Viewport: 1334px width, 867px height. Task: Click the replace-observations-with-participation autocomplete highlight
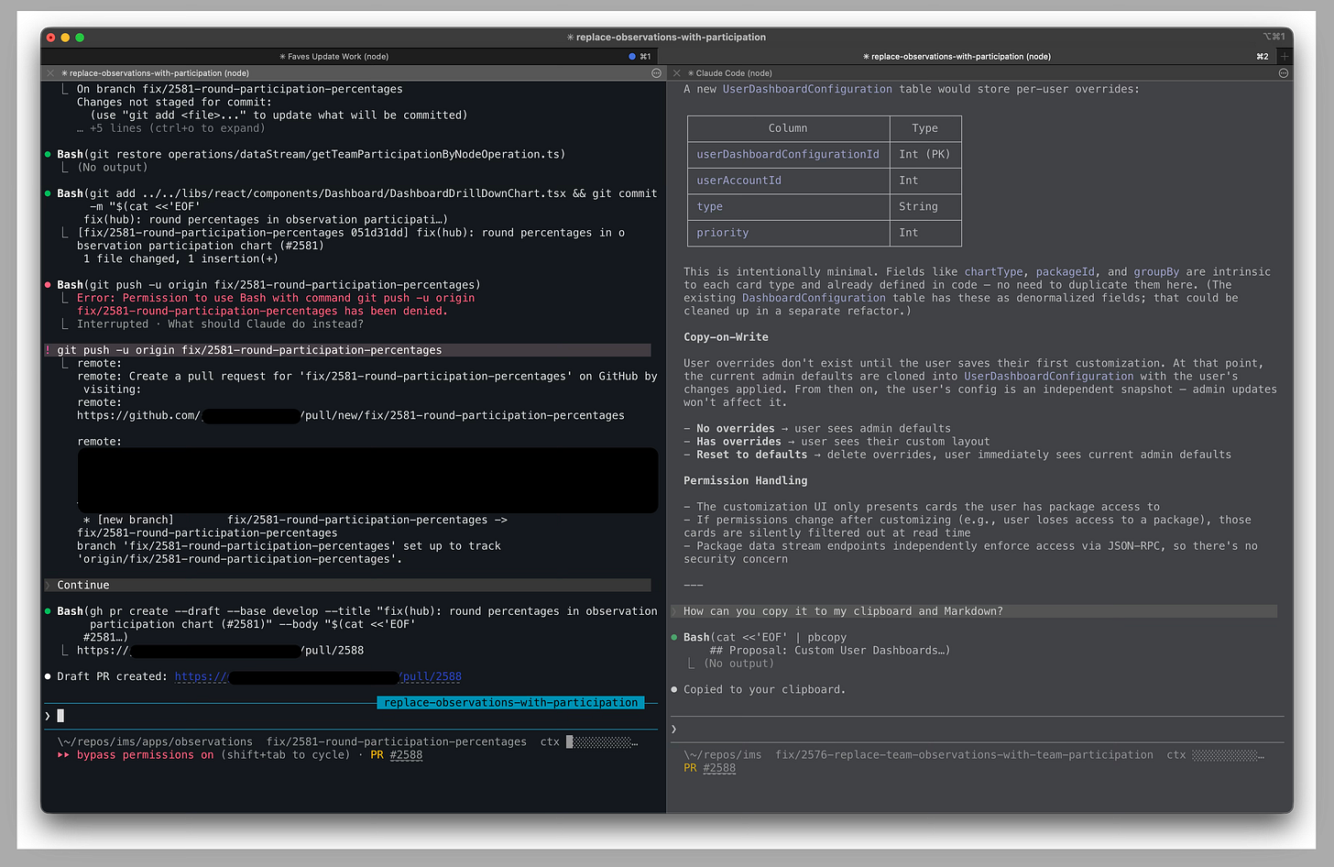[509, 702]
